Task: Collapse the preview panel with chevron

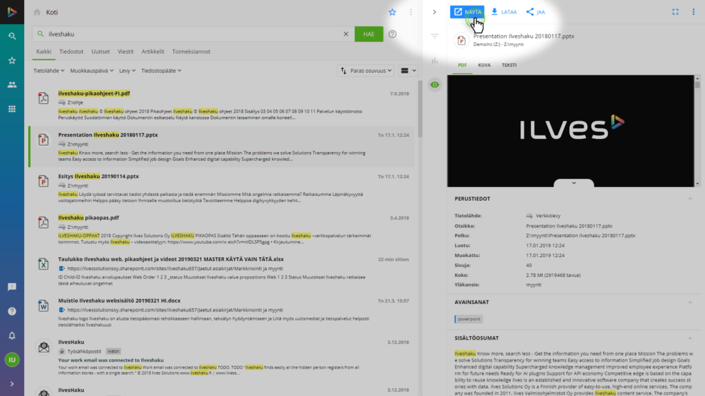Action: [434, 12]
